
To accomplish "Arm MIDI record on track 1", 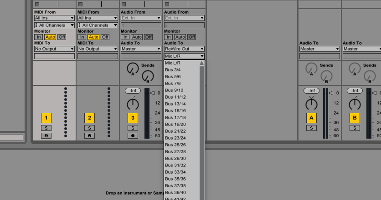I will click(46, 136).
